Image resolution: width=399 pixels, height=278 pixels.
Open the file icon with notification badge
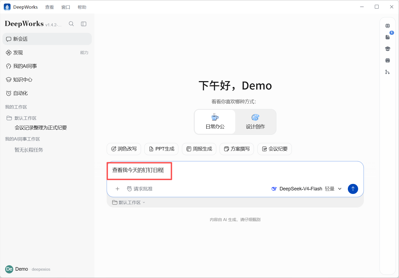pyautogui.click(x=388, y=37)
